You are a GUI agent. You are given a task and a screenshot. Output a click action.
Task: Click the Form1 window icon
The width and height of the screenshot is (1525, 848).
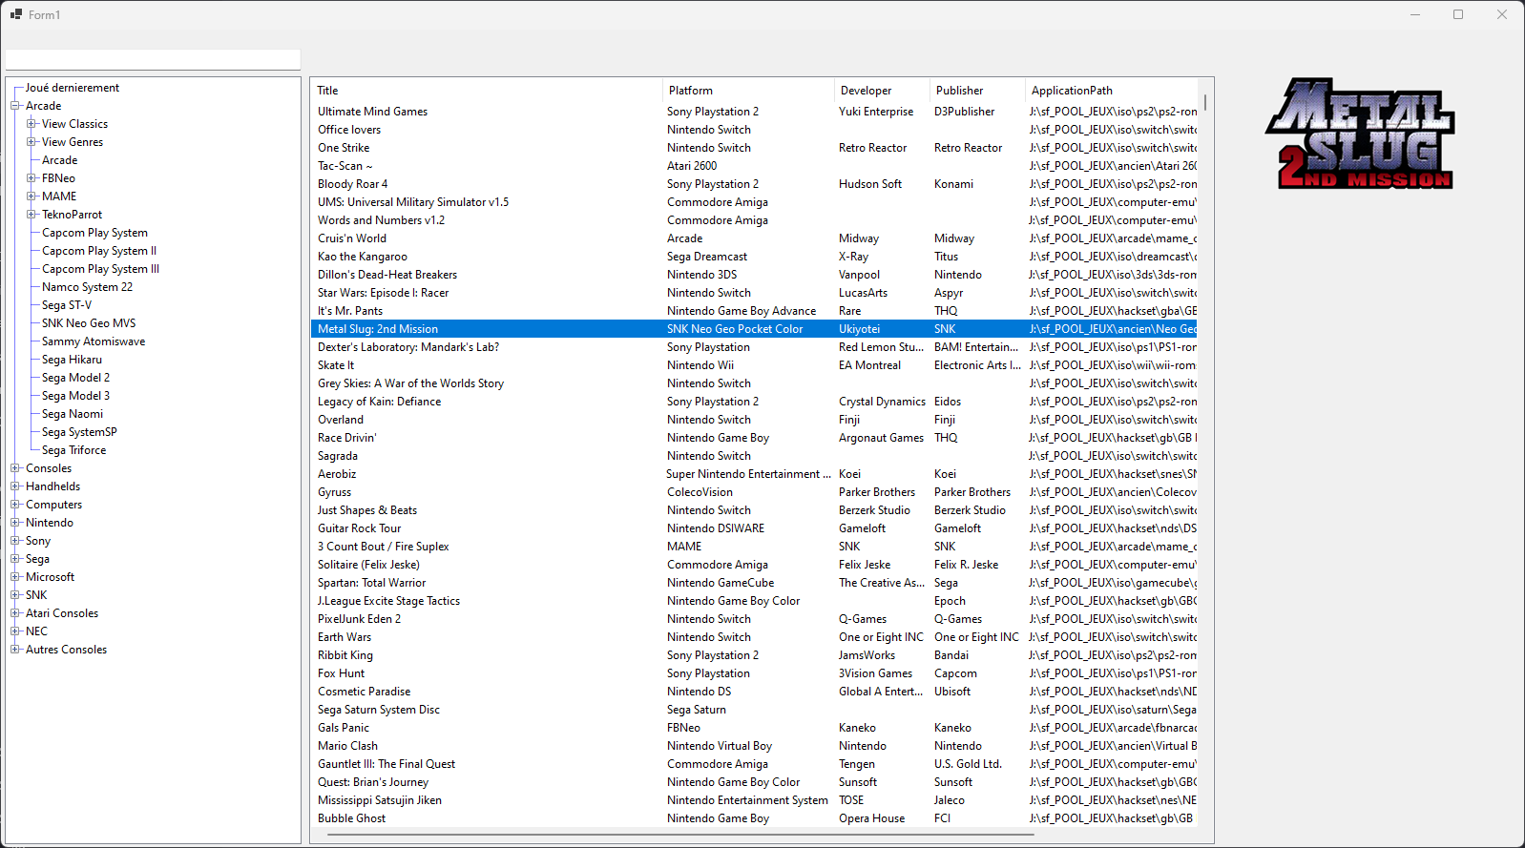click(15, 14)
